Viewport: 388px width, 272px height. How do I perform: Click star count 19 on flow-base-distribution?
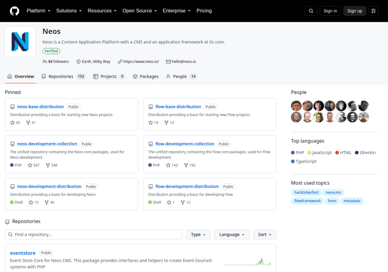click(153, 123)
